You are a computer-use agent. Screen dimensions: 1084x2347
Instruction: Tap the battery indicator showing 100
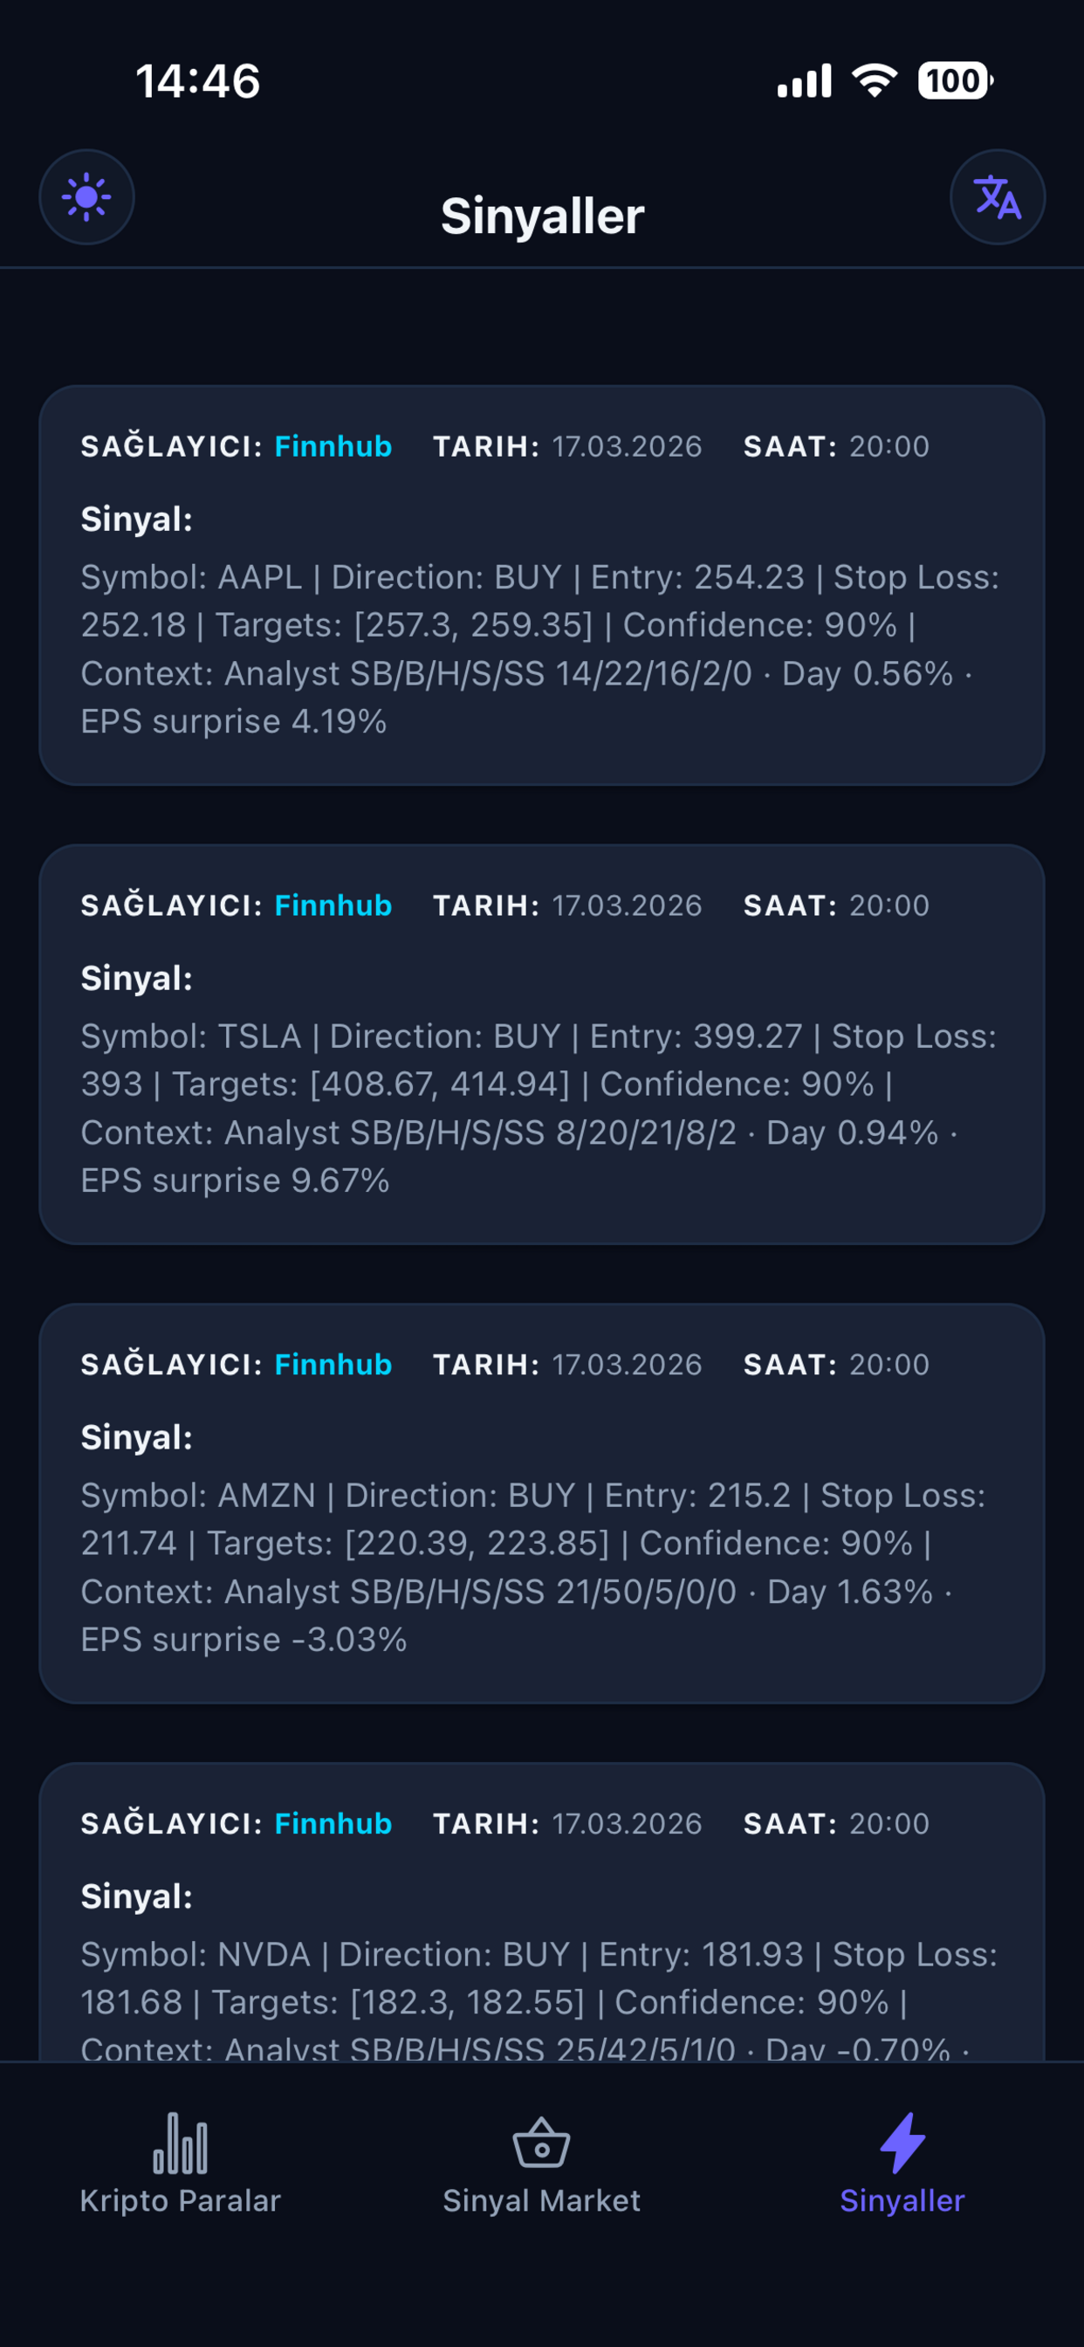point(955,80)
